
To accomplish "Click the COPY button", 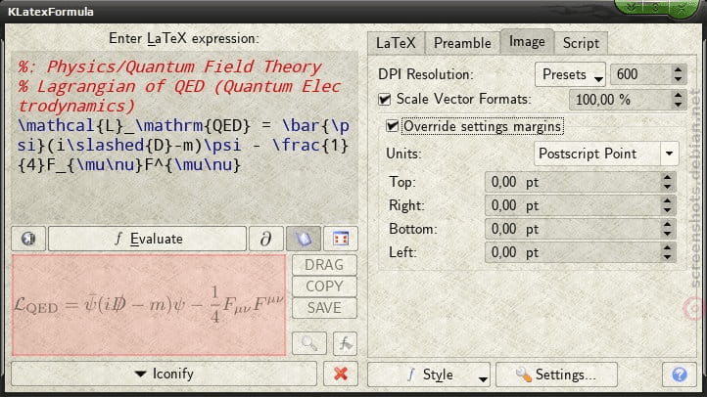I will click(x=324, y=287).
